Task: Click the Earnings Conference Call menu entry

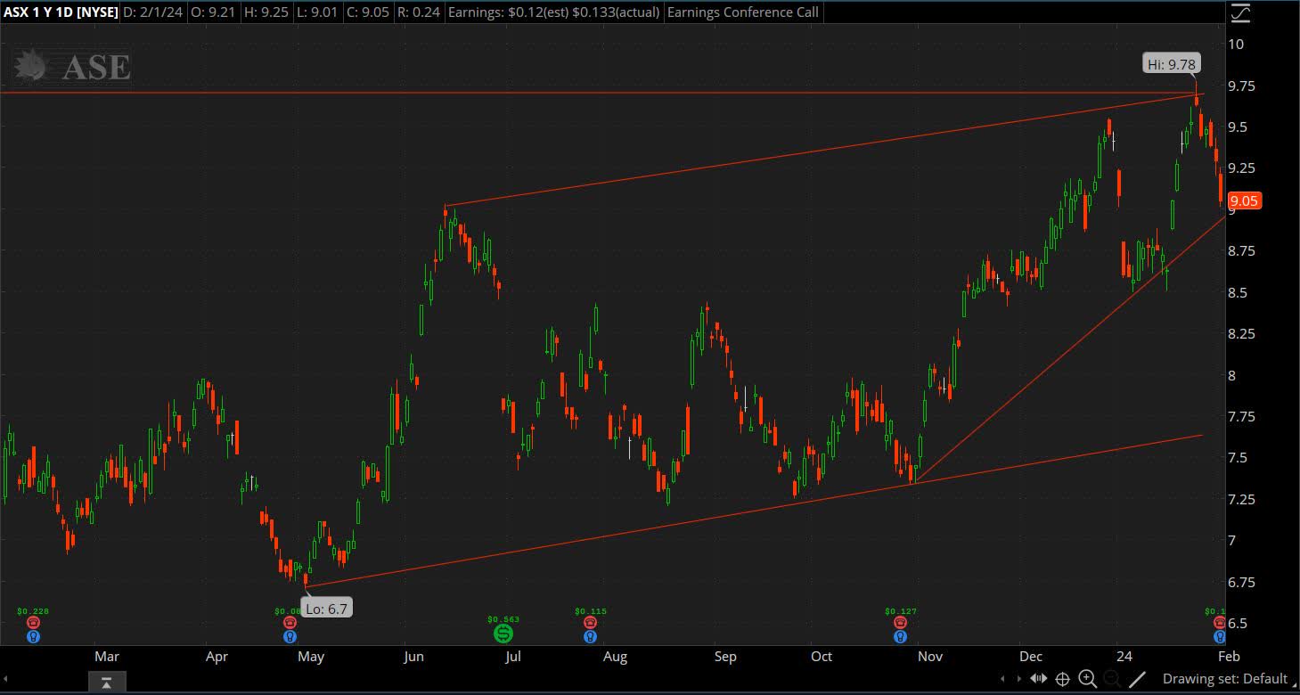Action: click(x=742, y=12)
